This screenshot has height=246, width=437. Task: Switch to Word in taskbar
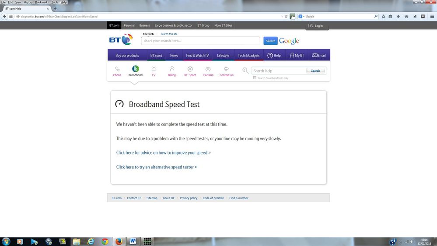(x=133, y=241)
